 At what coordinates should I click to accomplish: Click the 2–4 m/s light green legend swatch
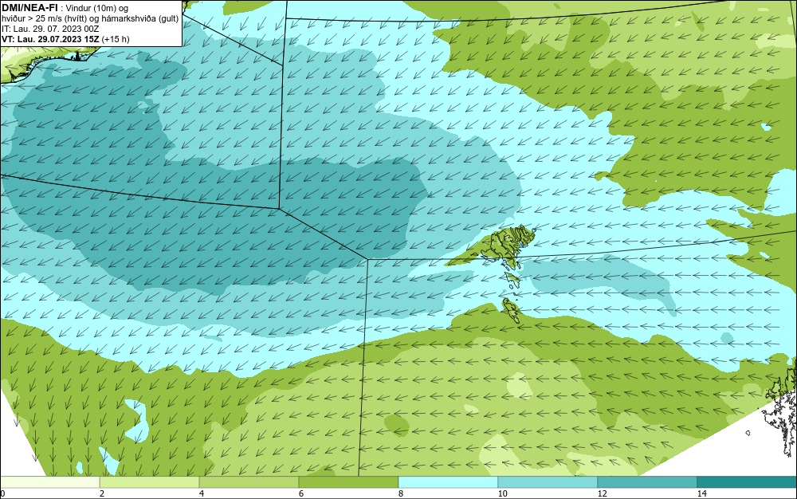pyautogui.click(x=150, y=482)
